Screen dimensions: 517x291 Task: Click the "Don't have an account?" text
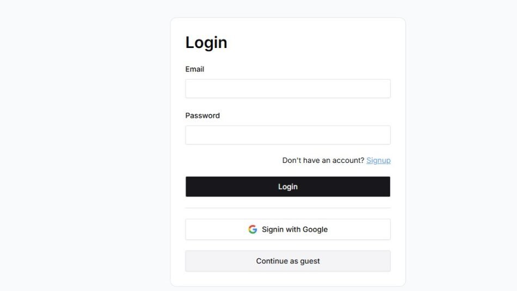pos(323,160)
